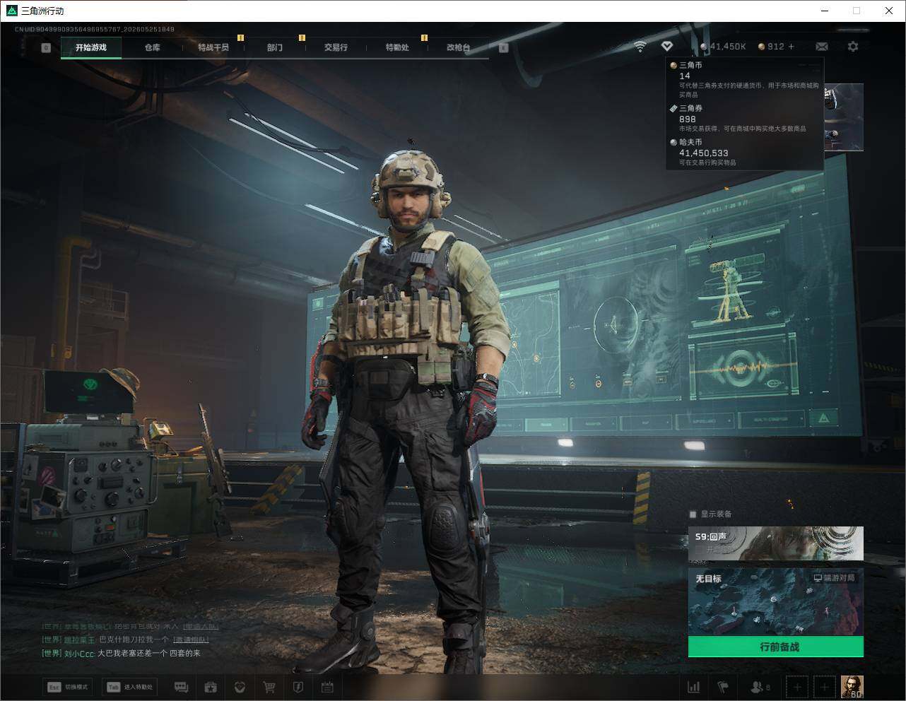Click the 哈夫币 label in tooltip
Image resolution: width=906 pixels, height=701 pixels.
[690, 142]
